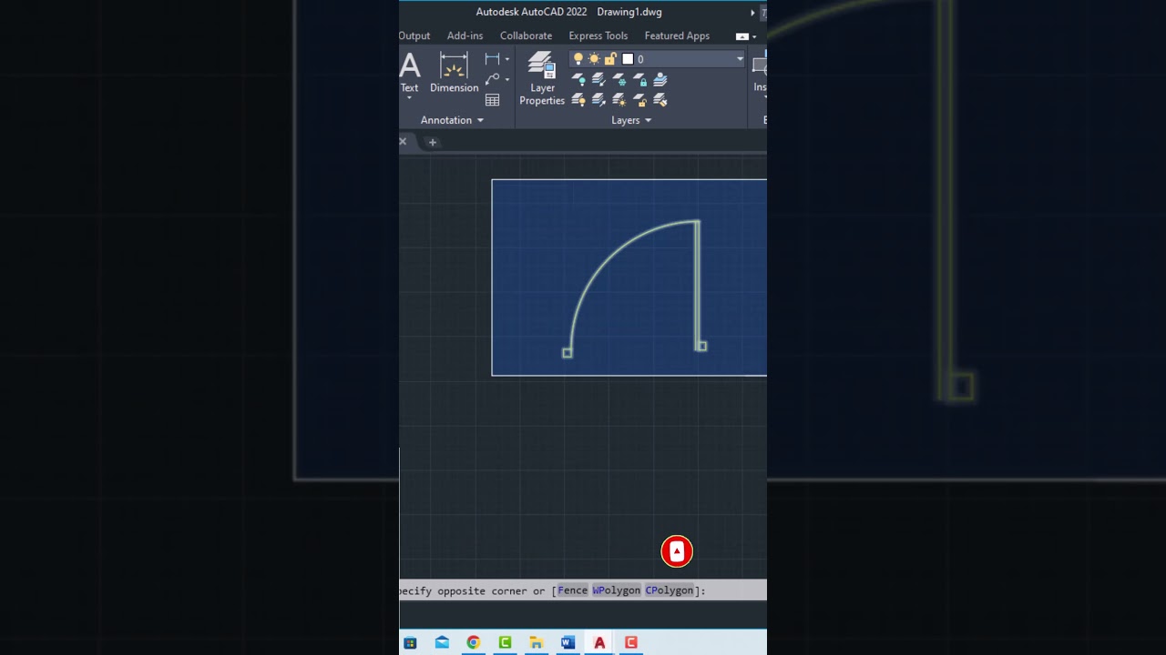1166x655 pixels.
Task: Open Google Chrome from the taskbar
Action: [x=474, y=642]
